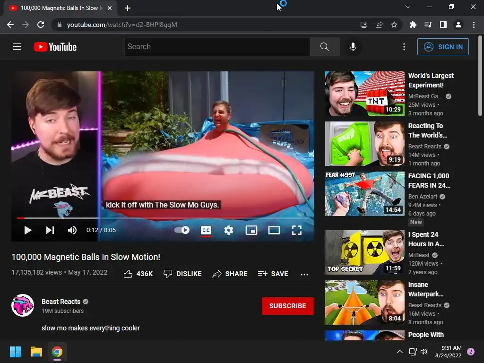
Task: Switch to theater mode
Action: pyautogui.click(x=274, y=230)
